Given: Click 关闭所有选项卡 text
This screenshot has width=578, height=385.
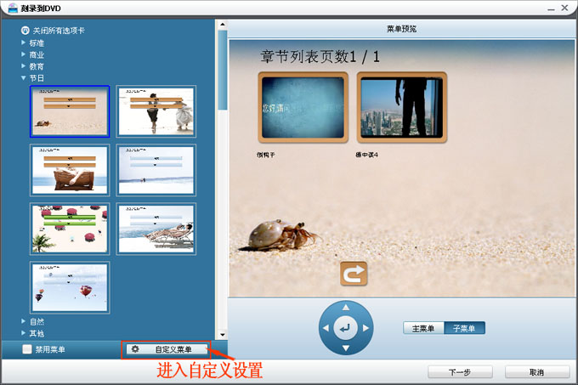Looking at the screenshot, I should coord(59,31).
